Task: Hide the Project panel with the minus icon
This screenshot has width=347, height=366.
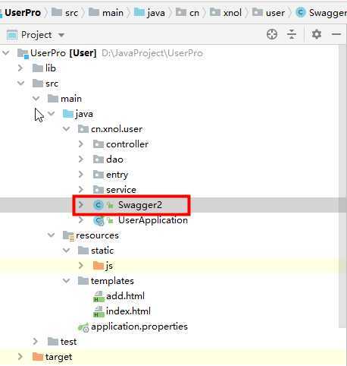Action: click(336, 34)
